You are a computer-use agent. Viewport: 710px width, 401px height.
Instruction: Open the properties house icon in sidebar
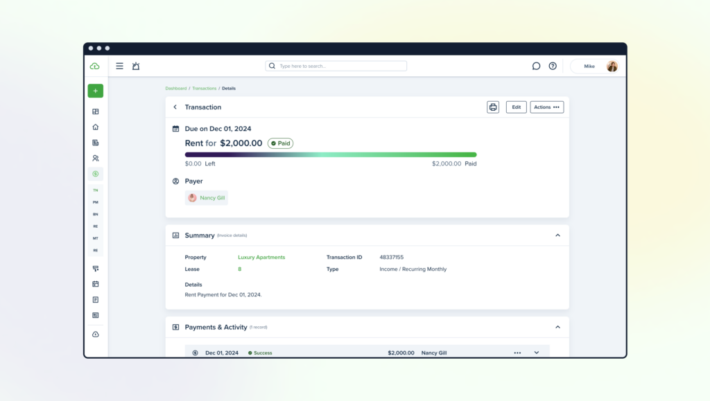click(x=96, y=127)
